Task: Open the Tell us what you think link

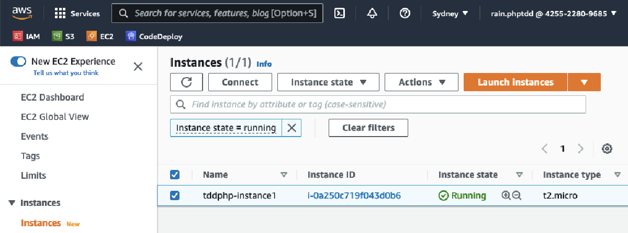Action: [x=66, y=73]
